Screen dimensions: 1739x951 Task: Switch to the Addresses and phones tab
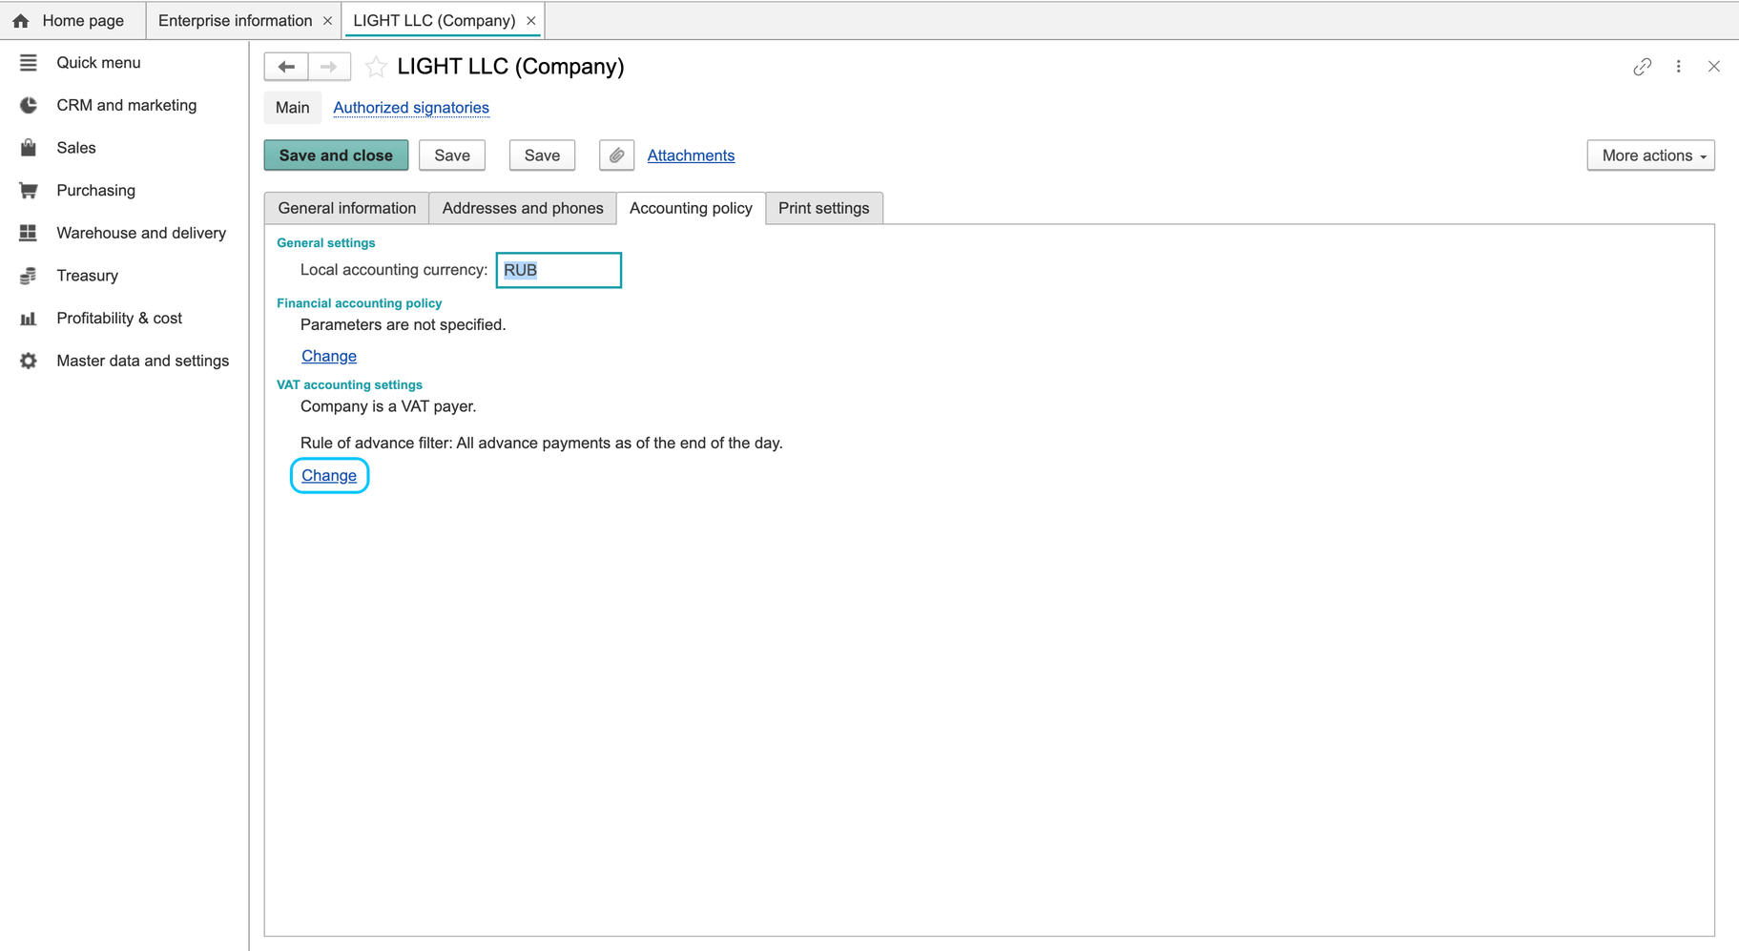pos(523,208)
